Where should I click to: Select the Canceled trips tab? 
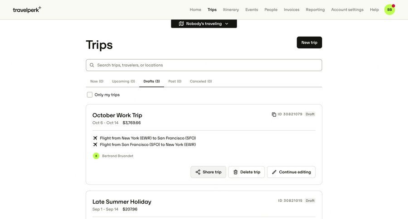201,81
